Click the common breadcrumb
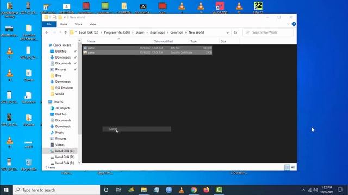 click(177, 32)
